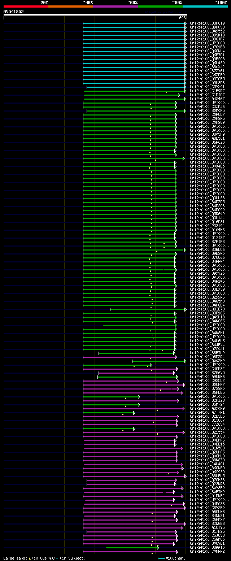Viewport: 231px width, 561px height.
Task: Open the UniRef100_Q9M0V3 hit
Action: tap(207, 27)
